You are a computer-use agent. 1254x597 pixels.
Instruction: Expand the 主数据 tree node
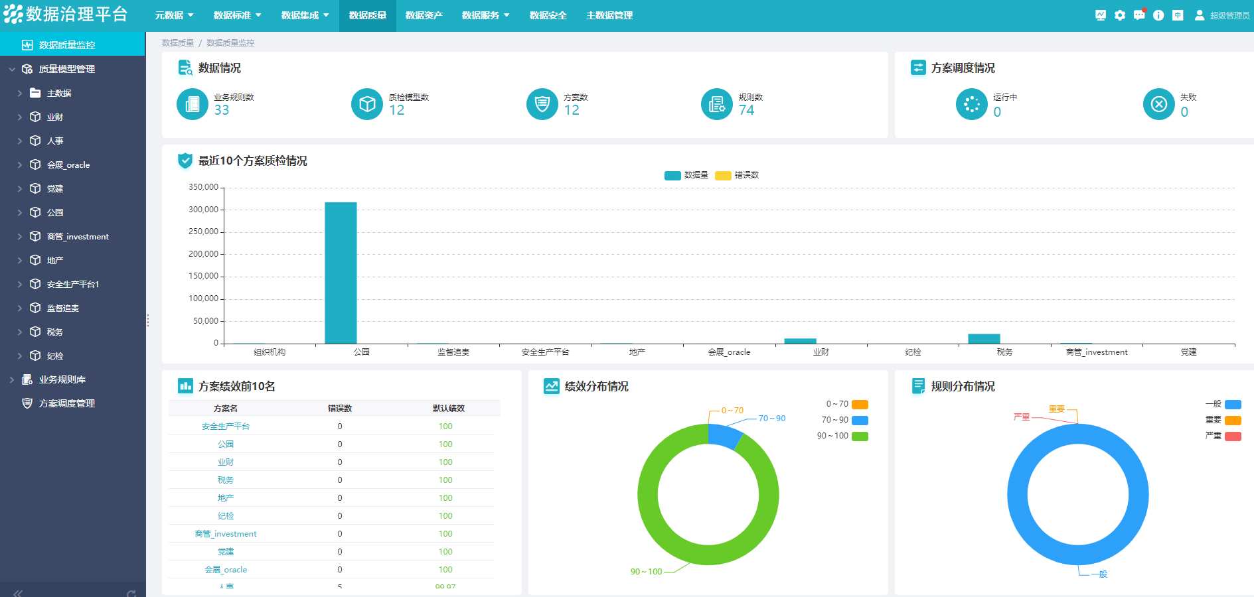coord(20,94)
